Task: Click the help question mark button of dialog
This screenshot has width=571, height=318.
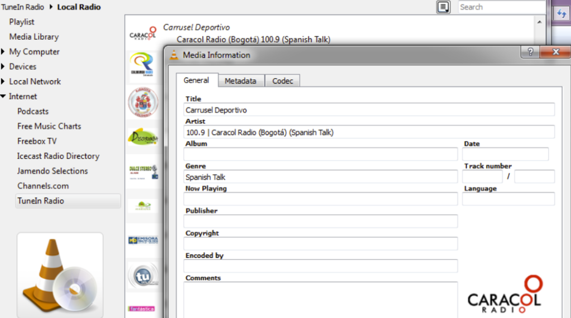Action: tap(530, 52)
